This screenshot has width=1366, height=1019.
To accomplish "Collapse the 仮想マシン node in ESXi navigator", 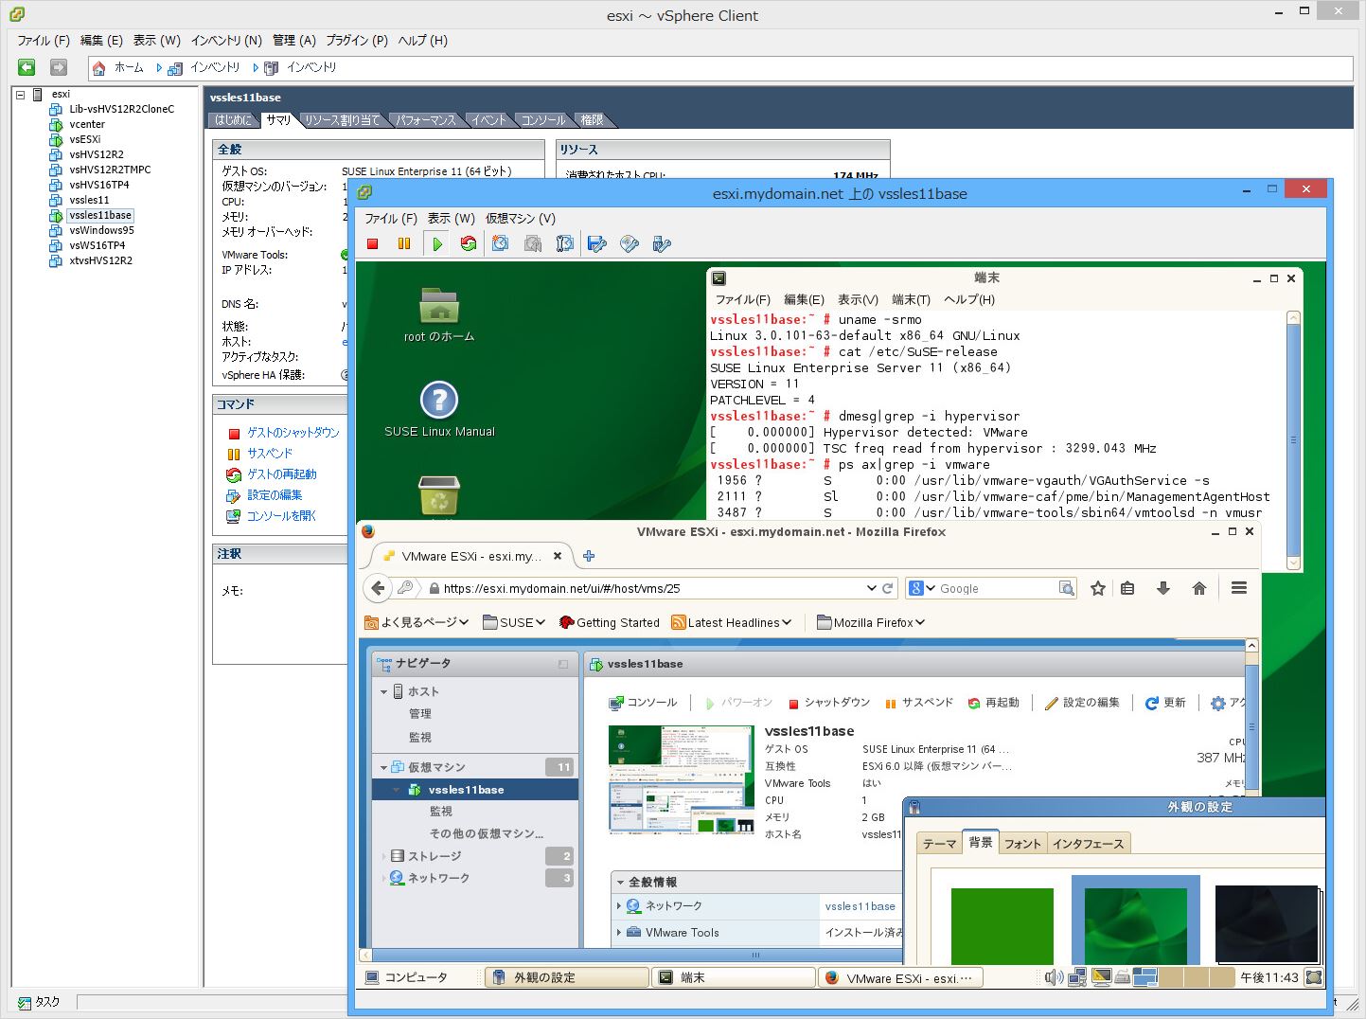I will point(383,768).
